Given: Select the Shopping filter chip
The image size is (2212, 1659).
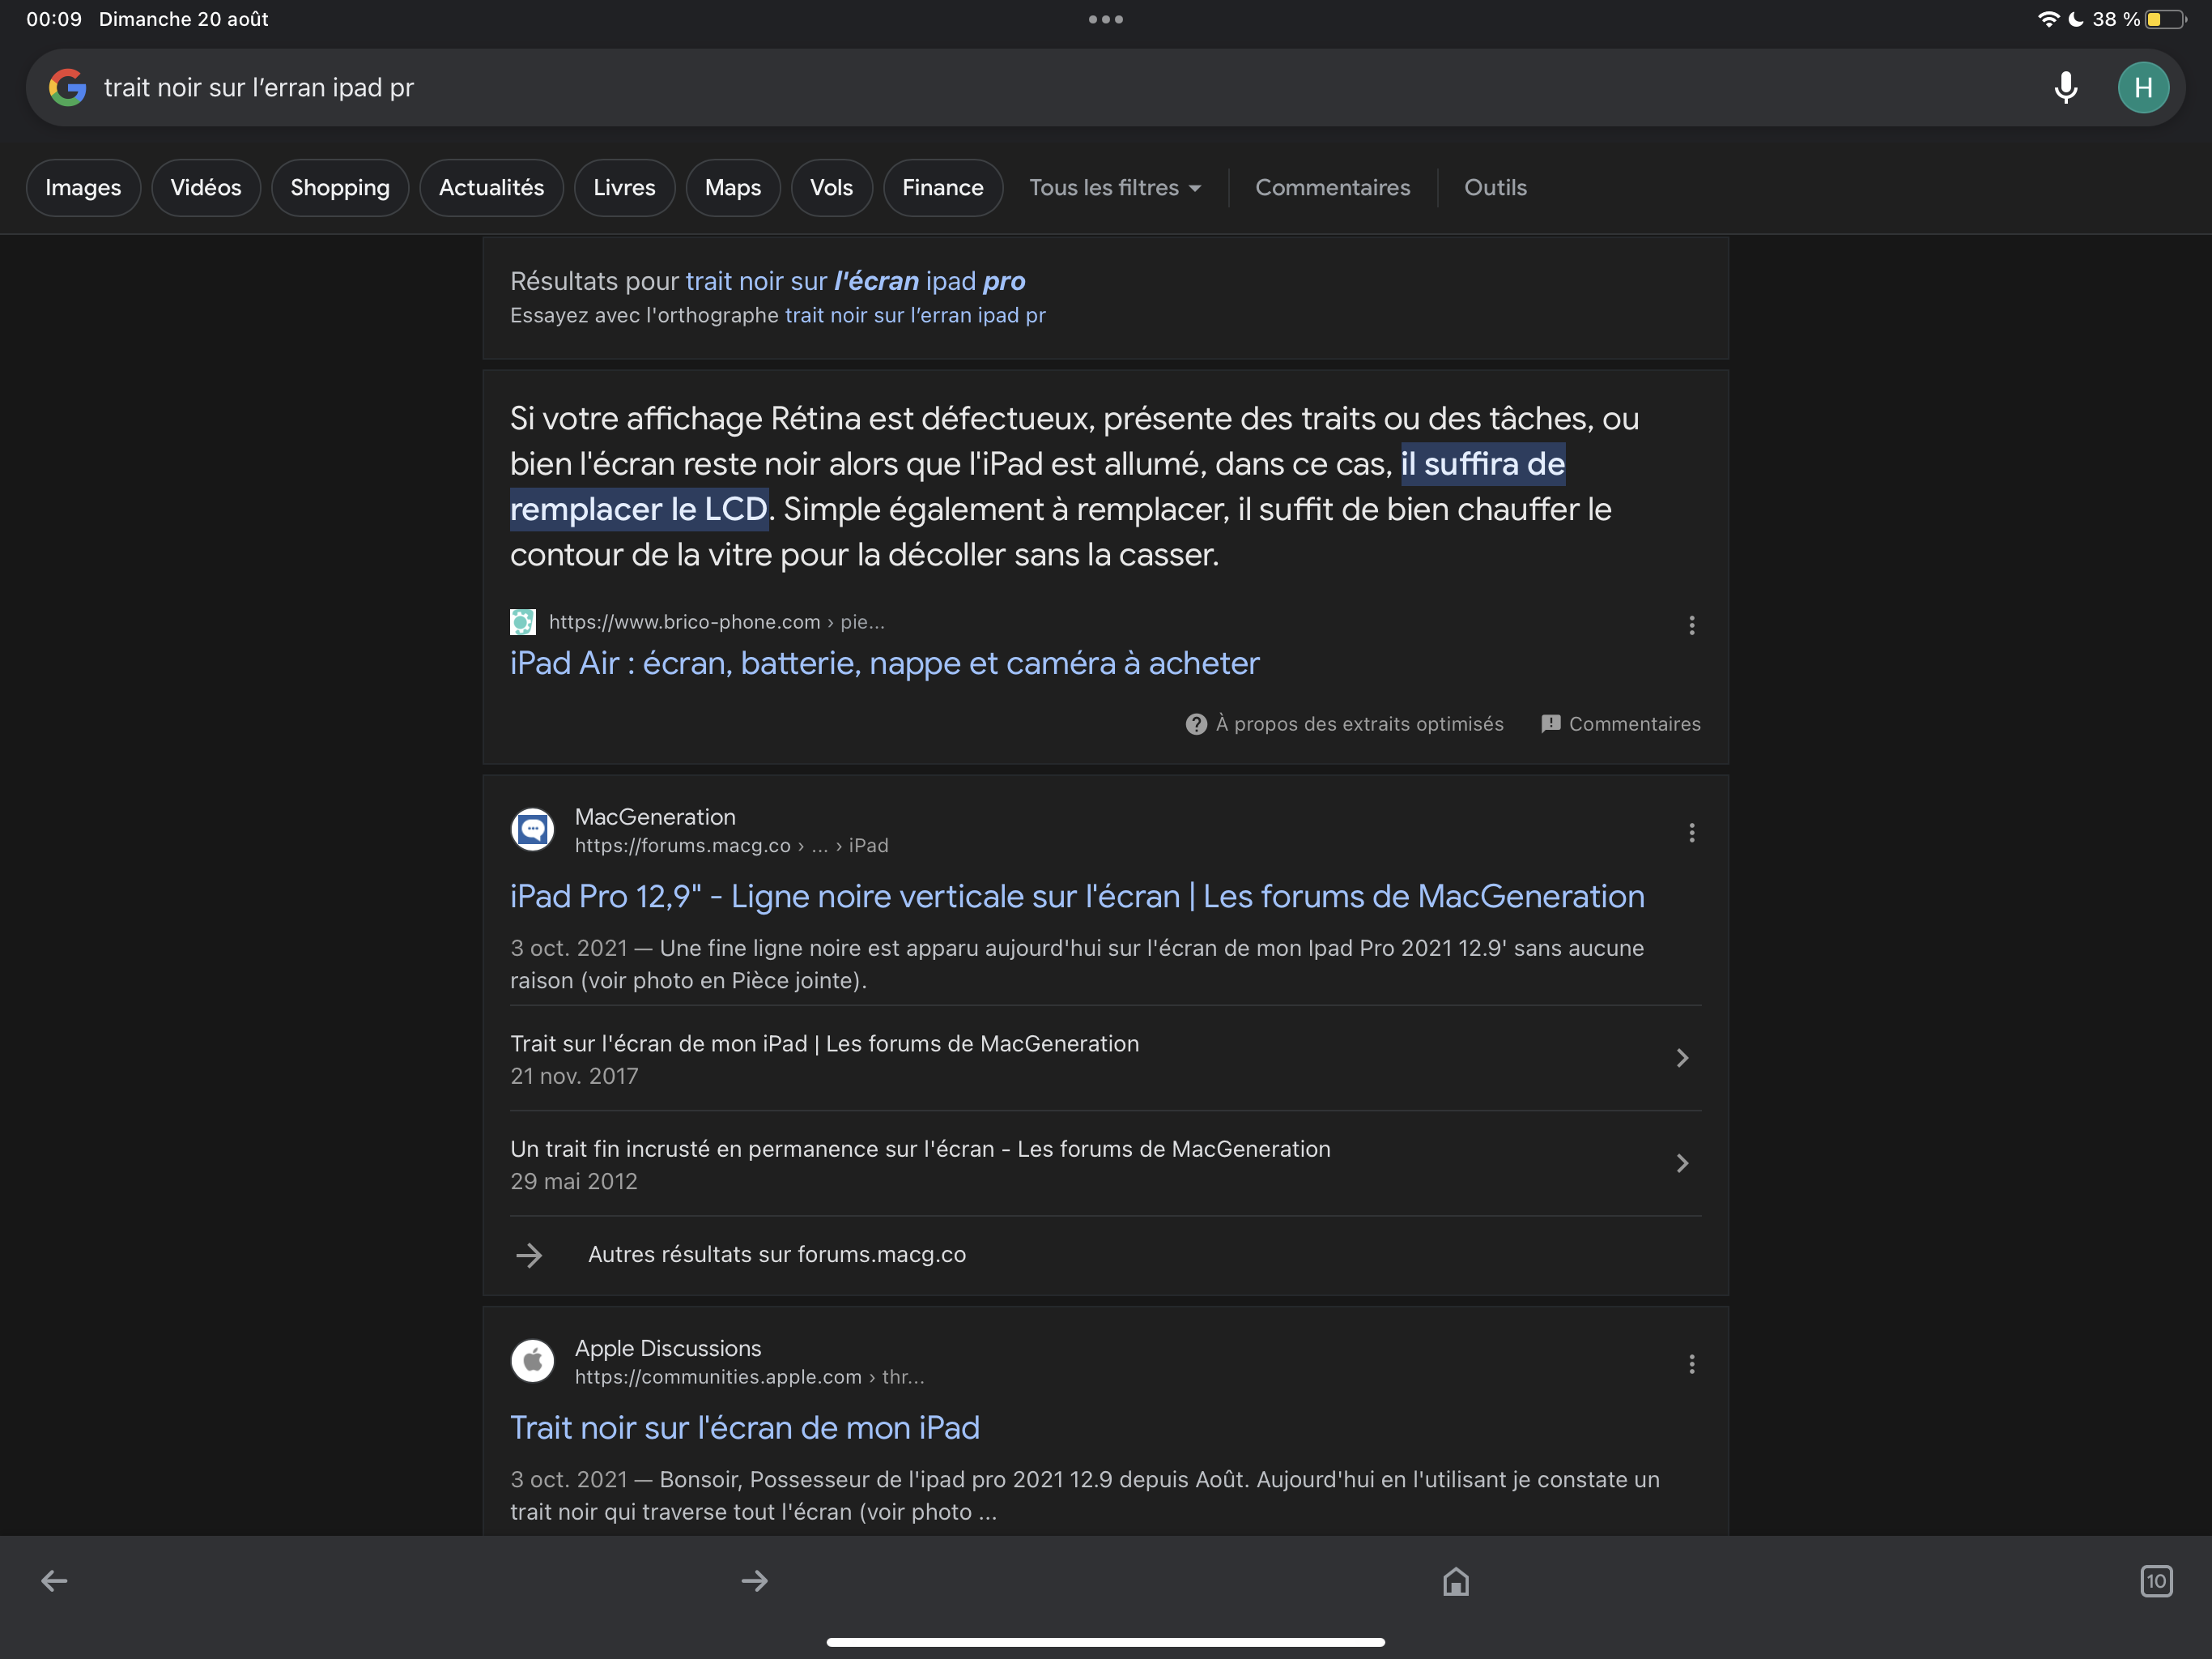Looking at the screenshot, I should pyautogui.click(x=340, y=187).
